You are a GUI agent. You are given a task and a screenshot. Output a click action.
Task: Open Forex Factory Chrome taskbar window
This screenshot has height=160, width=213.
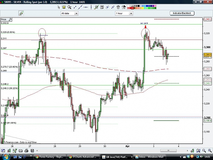50,157
